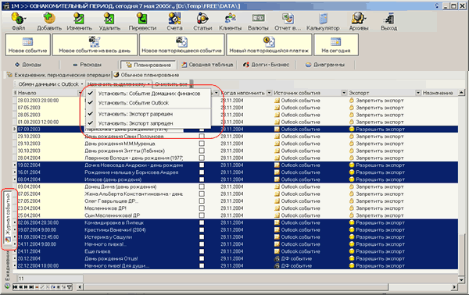Click the На сегодня button
The width and height of the screenshot is (469, 295).
pos(336,44)
